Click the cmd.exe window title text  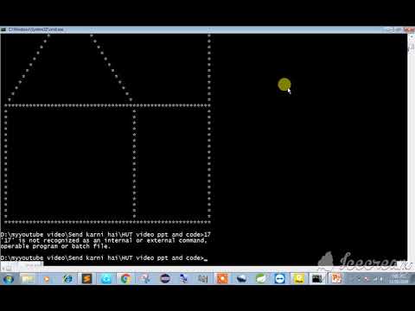36,29
